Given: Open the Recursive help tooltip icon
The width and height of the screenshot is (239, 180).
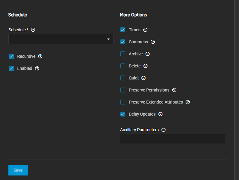Looking at the screenshot, I should [40, 56].
